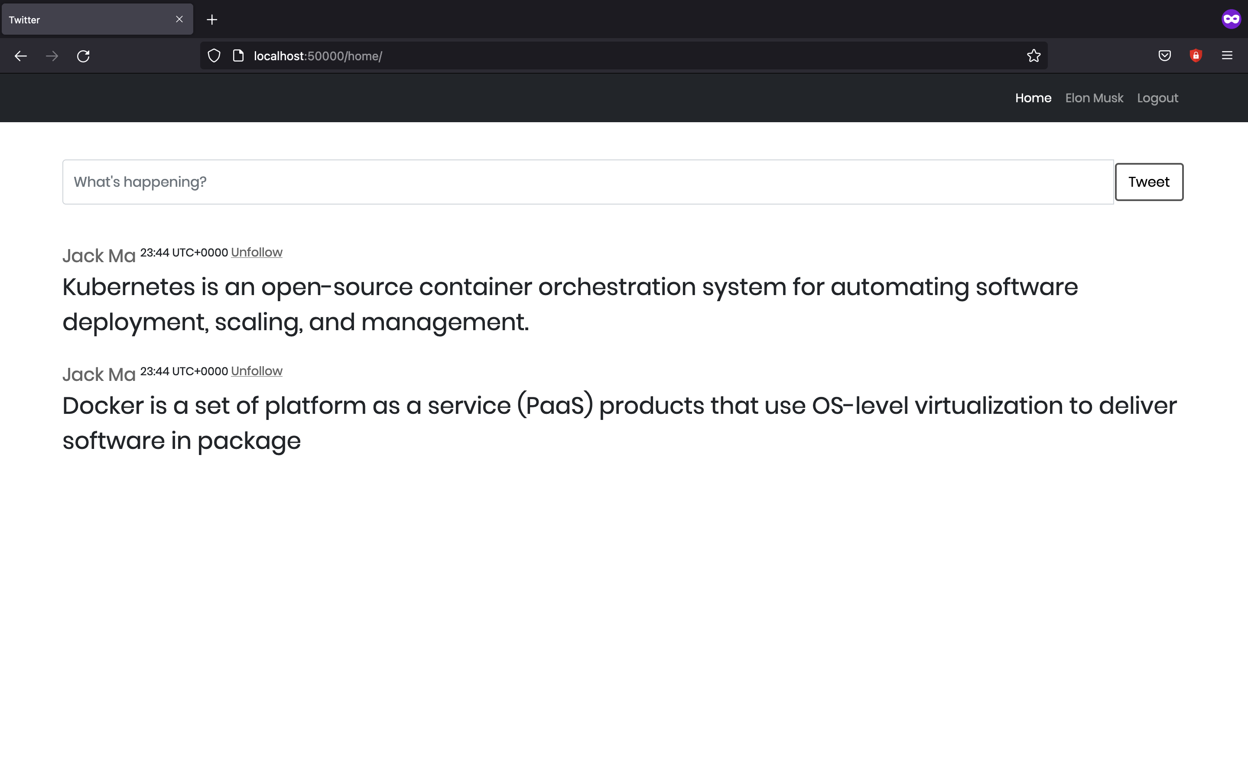1248x780 pixels.
Task: Click the private browsing mask icon
Action: click(x=1231, y=19)
